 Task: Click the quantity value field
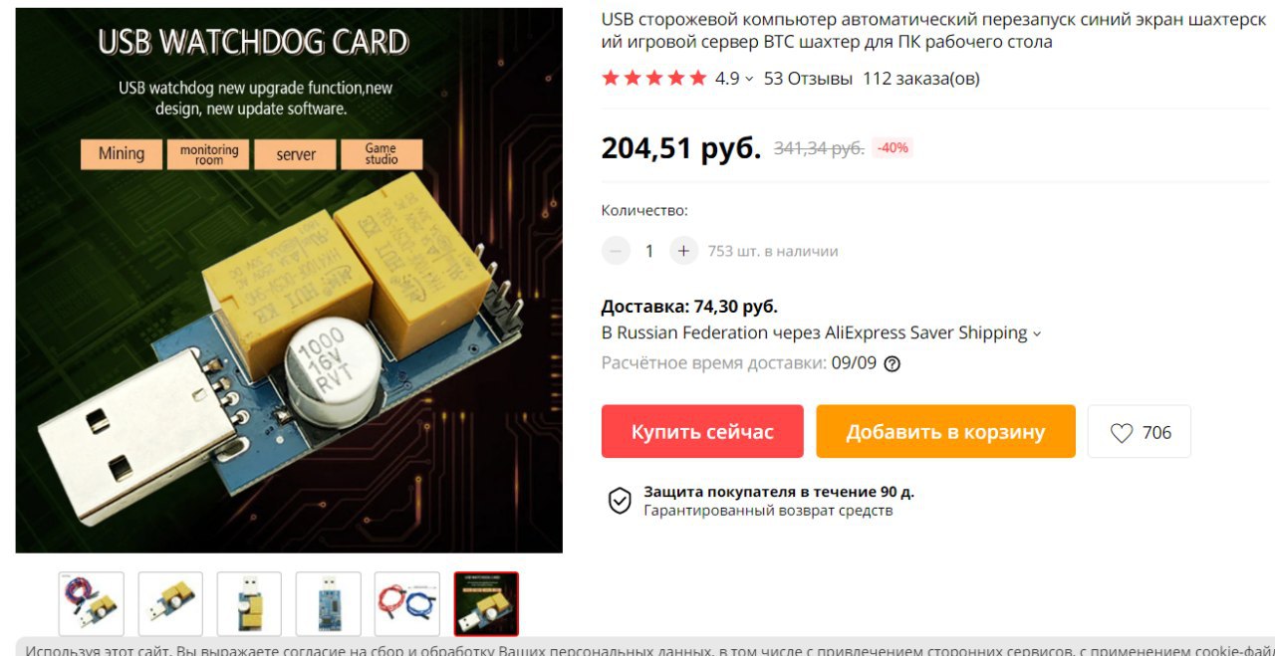[649, 251]
